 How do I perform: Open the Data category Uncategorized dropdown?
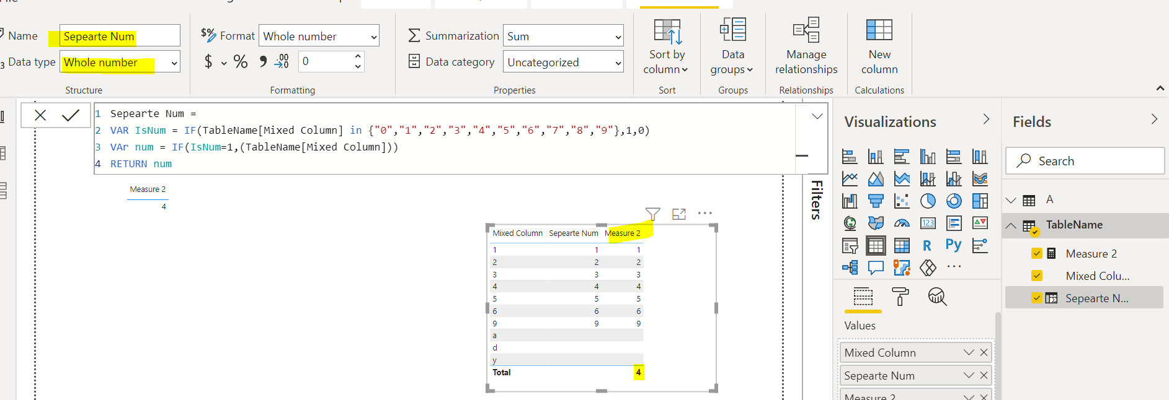563,62
